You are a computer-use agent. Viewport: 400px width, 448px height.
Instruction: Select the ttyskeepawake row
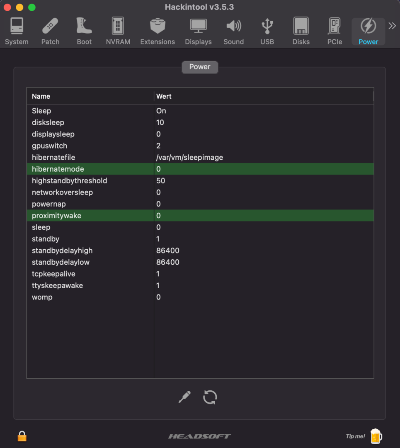pyautogui.click(x=200, y=285)
